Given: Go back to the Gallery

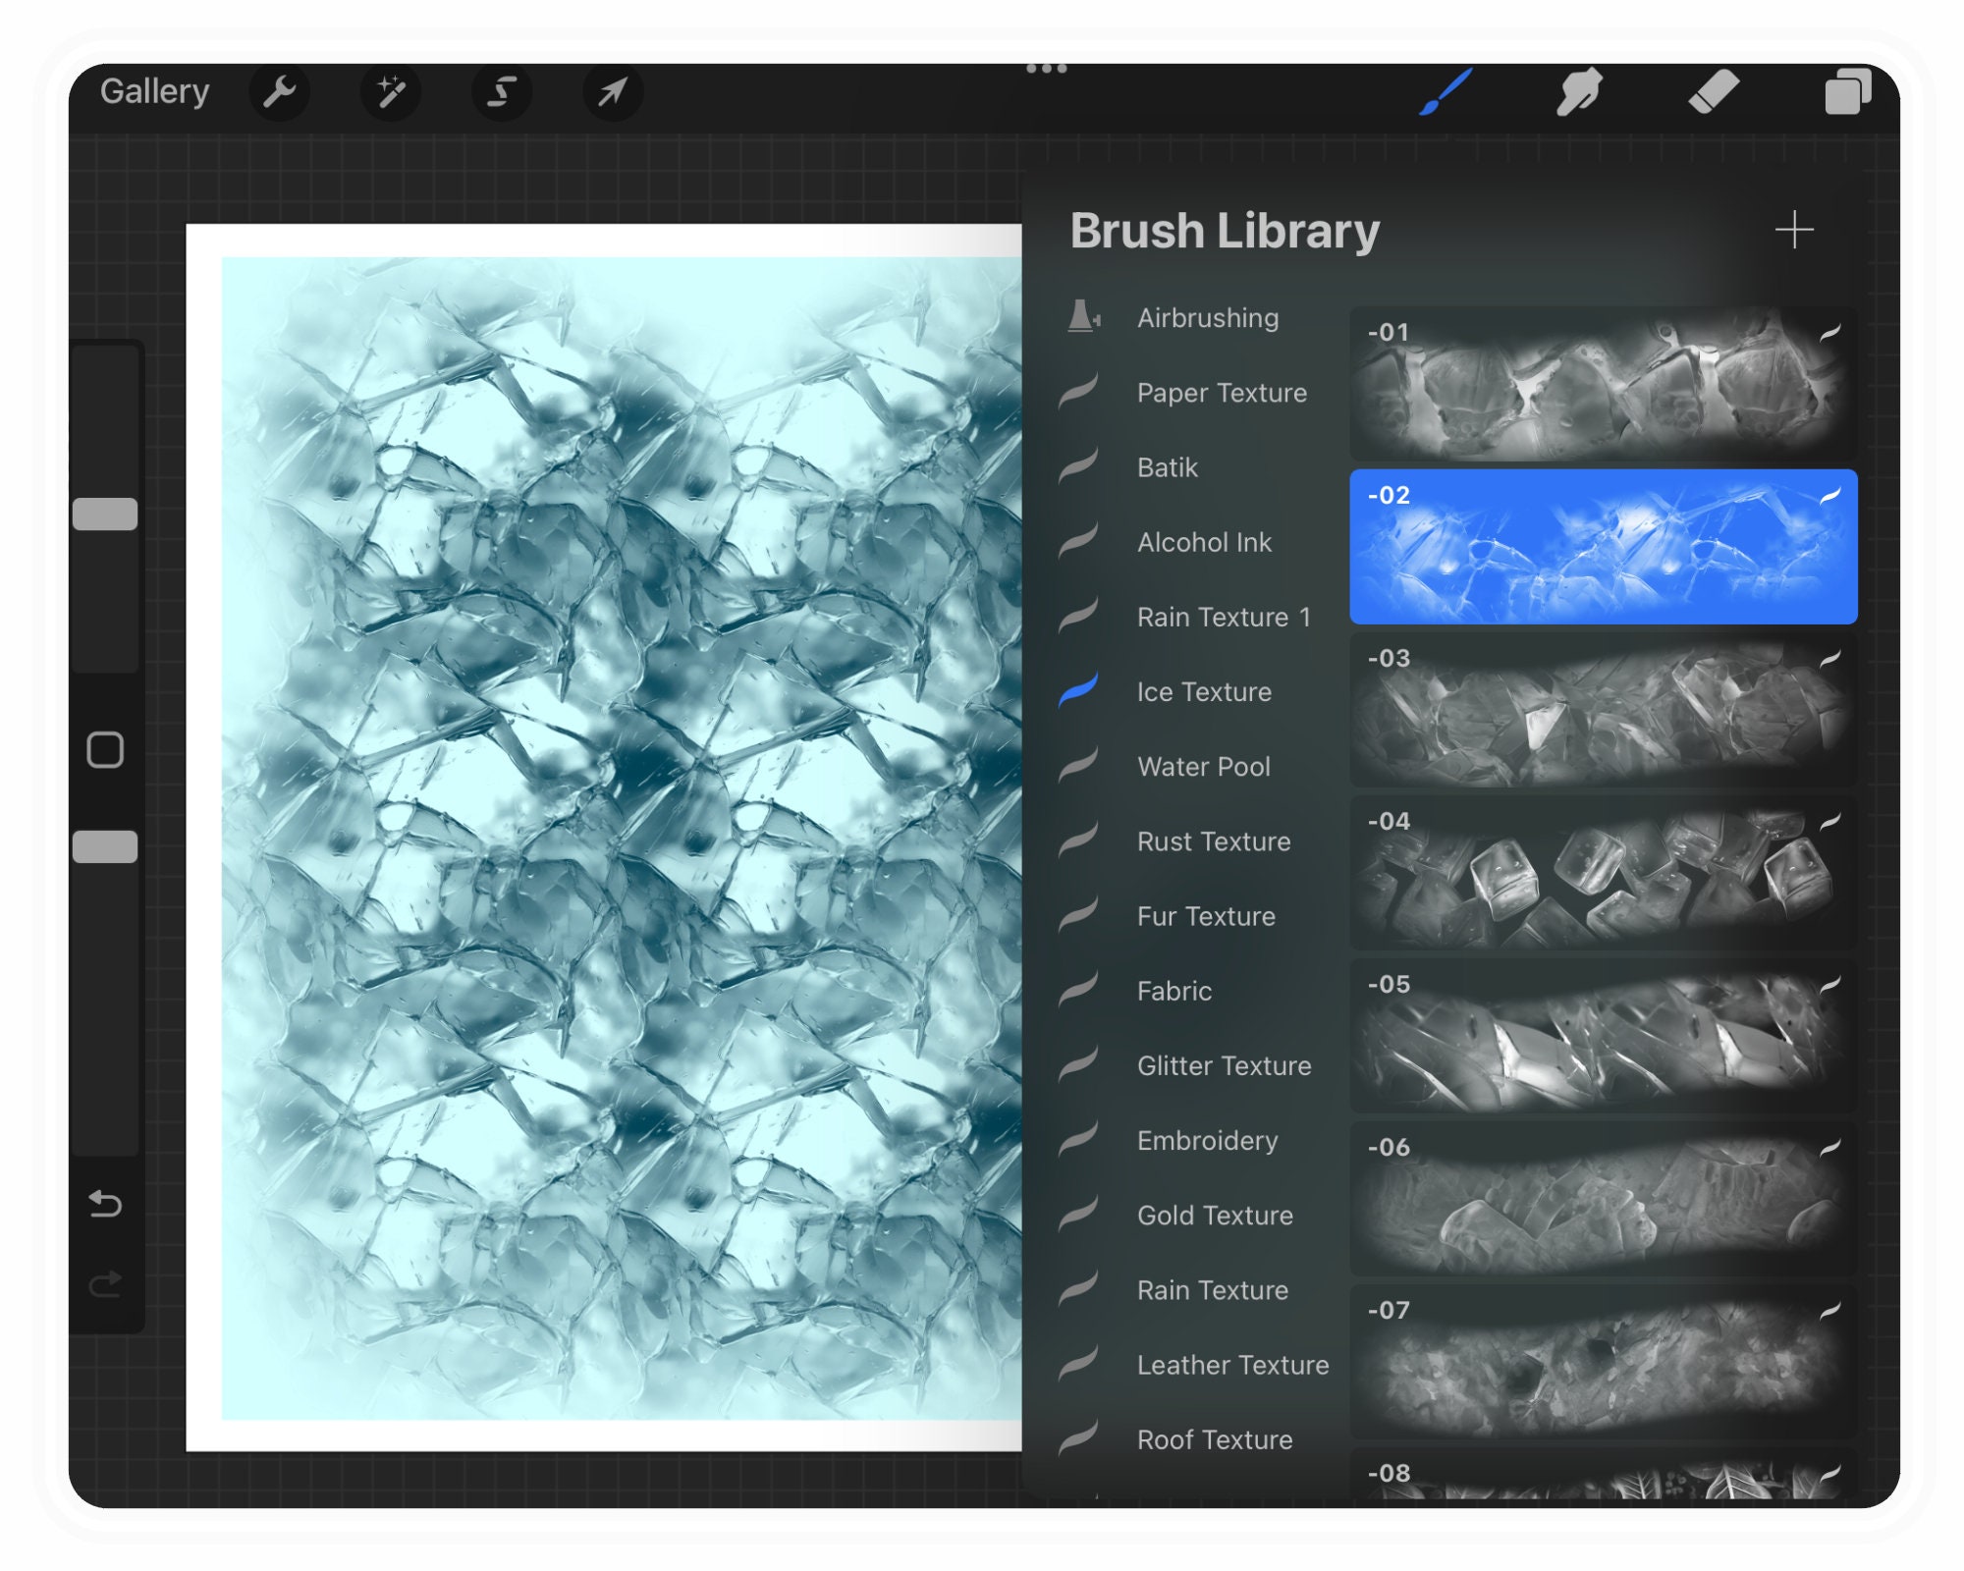Looking at the screenshot, I should tap(155, 90).
